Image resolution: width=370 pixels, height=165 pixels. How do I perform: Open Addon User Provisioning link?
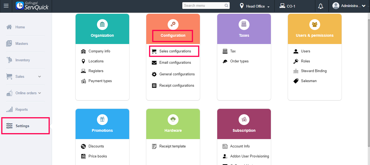[250, 156]
